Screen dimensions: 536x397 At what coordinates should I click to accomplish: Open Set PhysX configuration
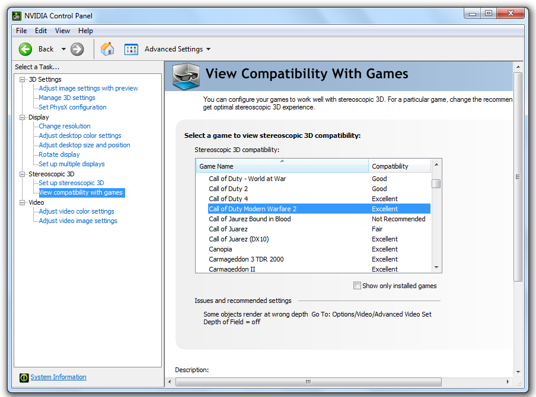tap(72, 107)
